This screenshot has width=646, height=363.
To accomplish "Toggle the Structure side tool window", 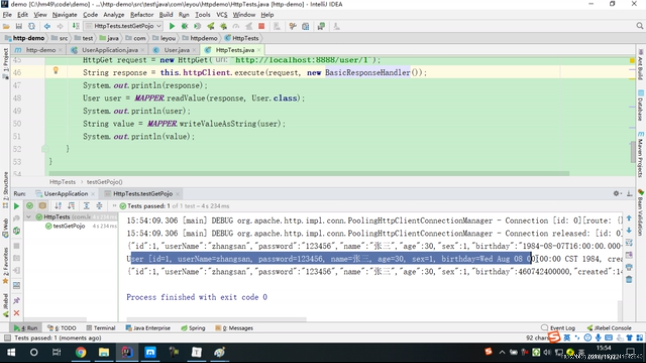I will [x=5, y=190].
